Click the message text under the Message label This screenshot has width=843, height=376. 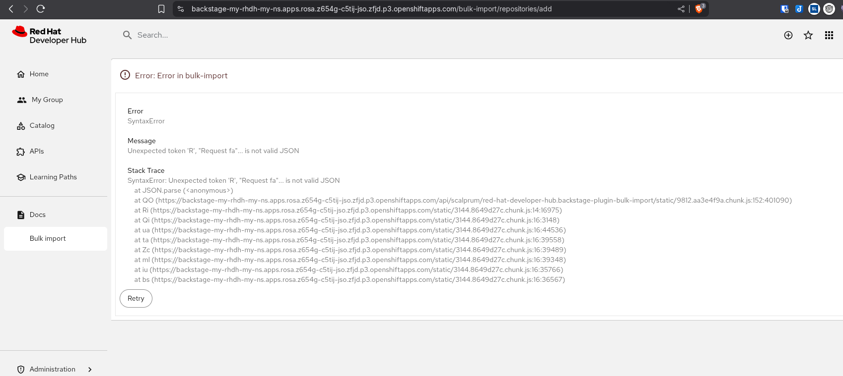[213, 151]
